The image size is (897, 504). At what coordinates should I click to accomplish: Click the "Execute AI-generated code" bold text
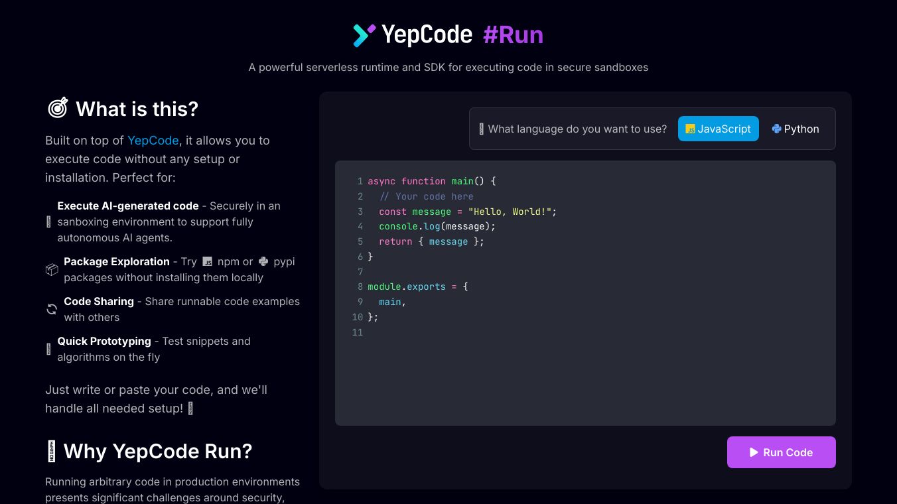(x=128, y=206)
